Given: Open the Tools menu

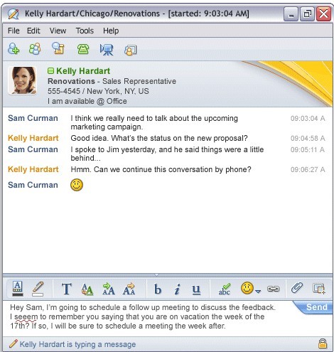Looking at the screenshot, I should tap(85, 31).
